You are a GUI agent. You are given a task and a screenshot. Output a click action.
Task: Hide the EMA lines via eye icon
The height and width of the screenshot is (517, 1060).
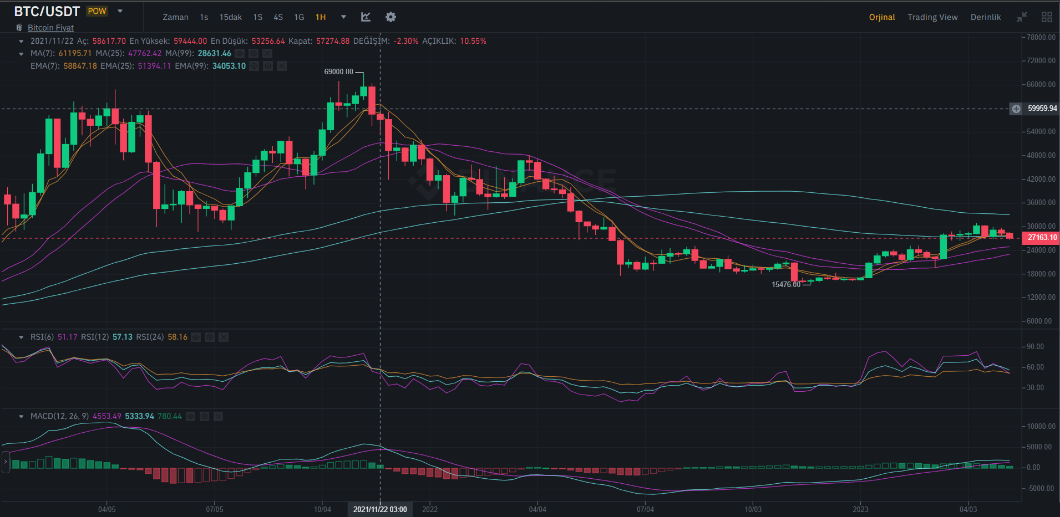[x=254, y=66]
